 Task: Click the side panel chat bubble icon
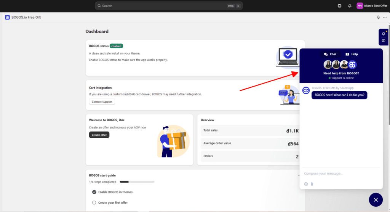(x=383, y=41)
